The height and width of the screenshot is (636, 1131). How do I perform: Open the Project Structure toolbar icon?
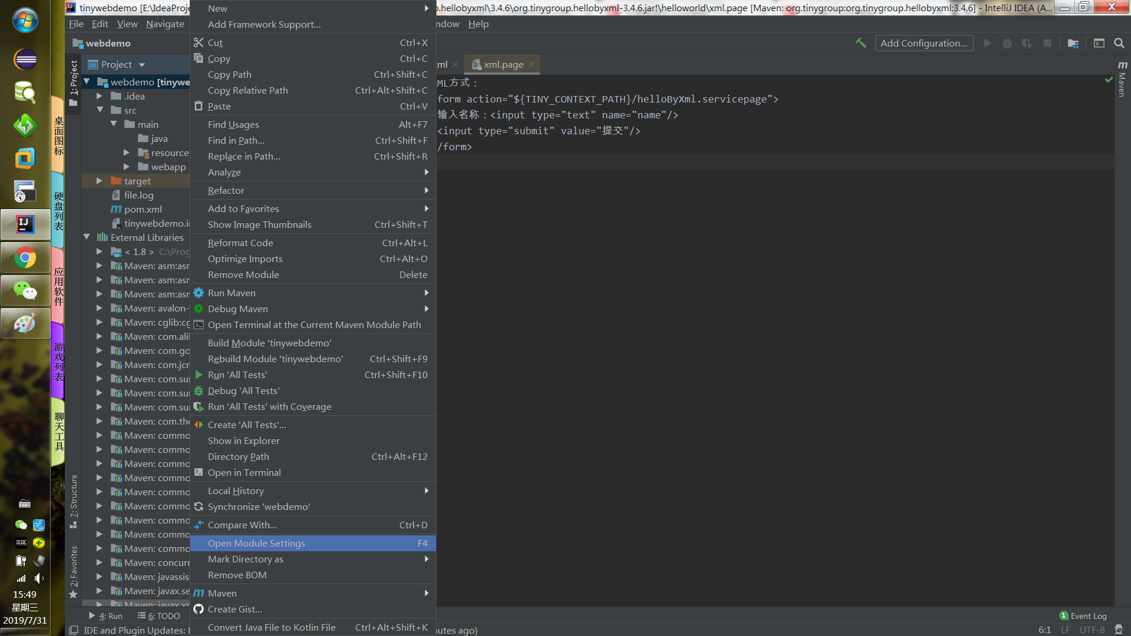coord(1073,43)
